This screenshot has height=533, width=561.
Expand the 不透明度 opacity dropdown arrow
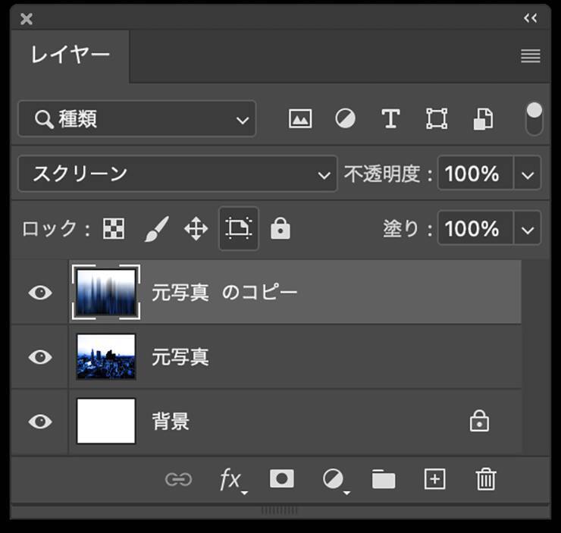point(528,174)
